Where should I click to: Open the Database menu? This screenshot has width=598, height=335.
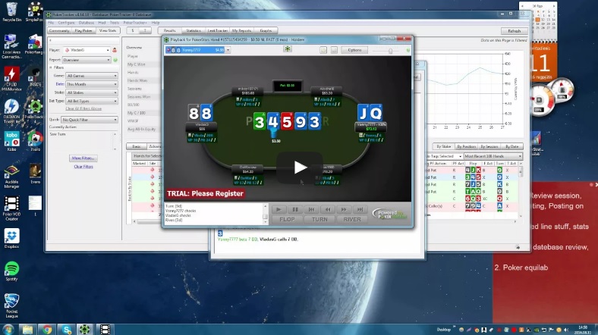(87, 23)
